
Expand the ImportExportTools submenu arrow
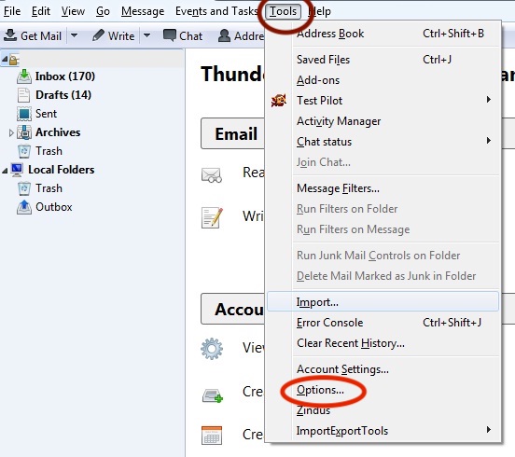click(489, 429)
